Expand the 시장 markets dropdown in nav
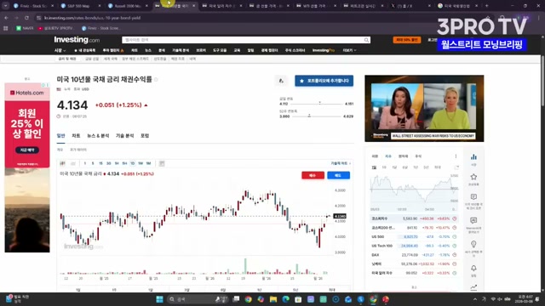 [x=60, y=51]
